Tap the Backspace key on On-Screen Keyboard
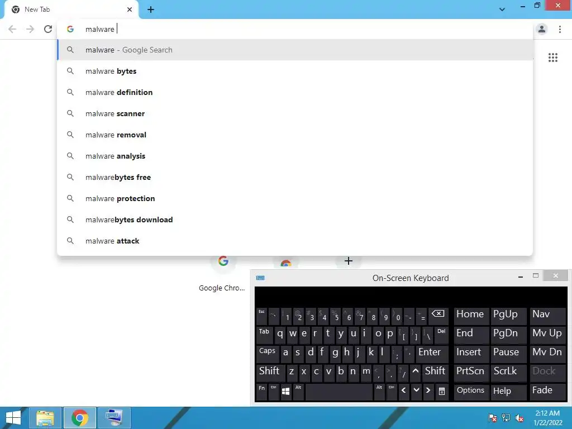Image resolution: width=572 pixels, height=429 pixels. point(438,316)
